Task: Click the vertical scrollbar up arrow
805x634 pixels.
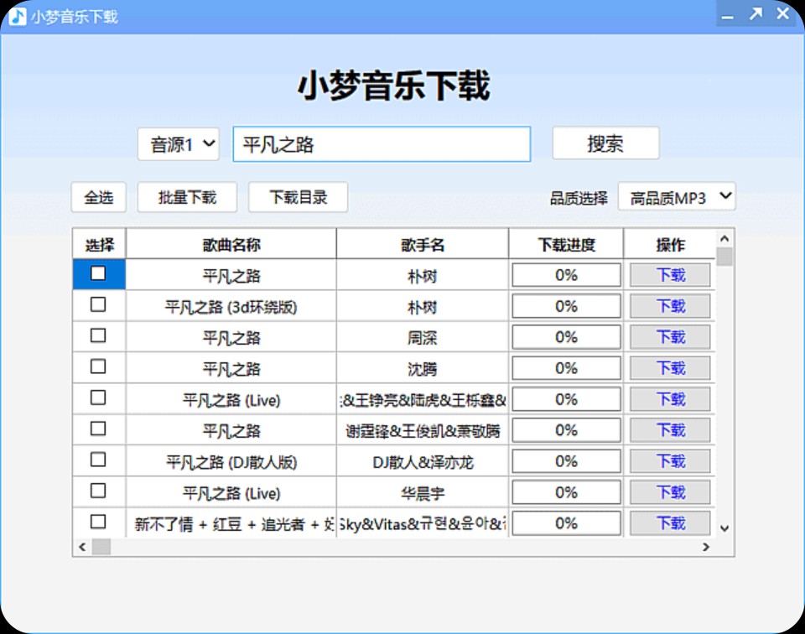Action: click(724, 239)
